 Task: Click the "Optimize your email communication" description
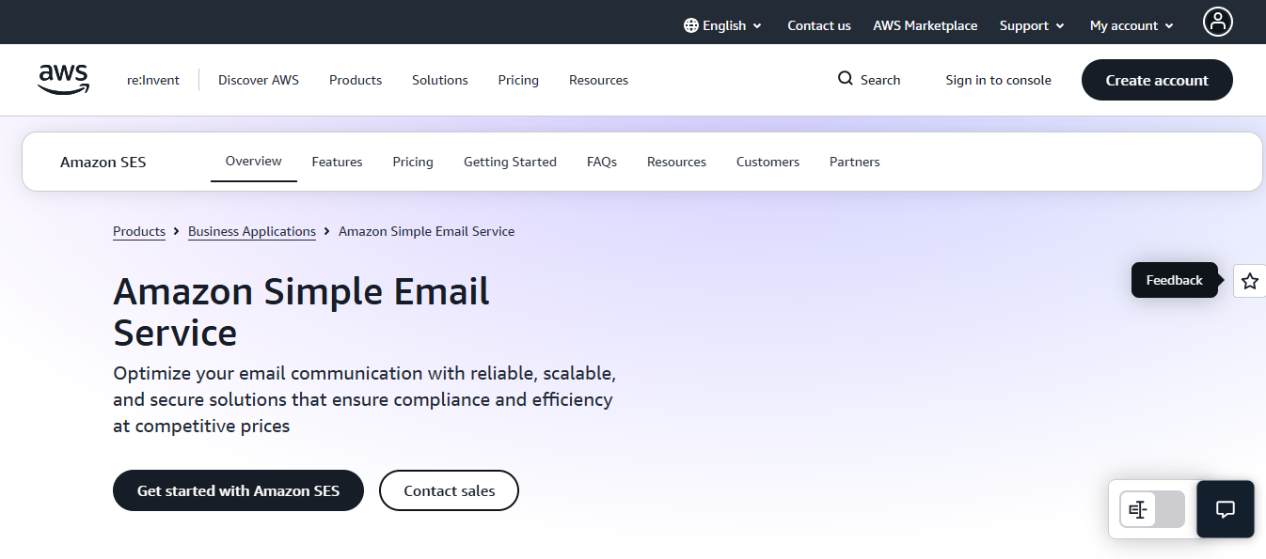click(365, 399)
